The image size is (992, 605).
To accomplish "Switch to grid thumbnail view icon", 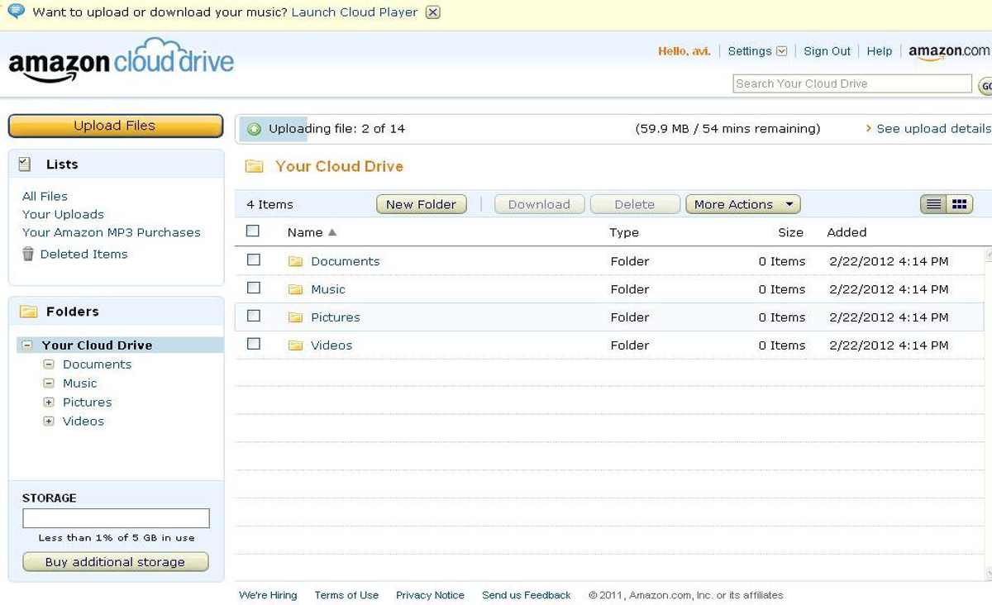I will pyautogui.click(x=960, y=204).
